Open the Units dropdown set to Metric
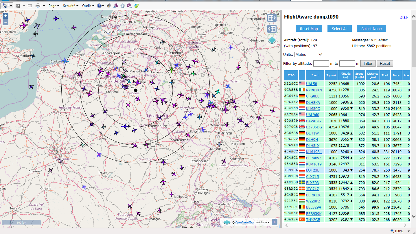The height and width of the screenshot is (234, 416). (309, 54)
